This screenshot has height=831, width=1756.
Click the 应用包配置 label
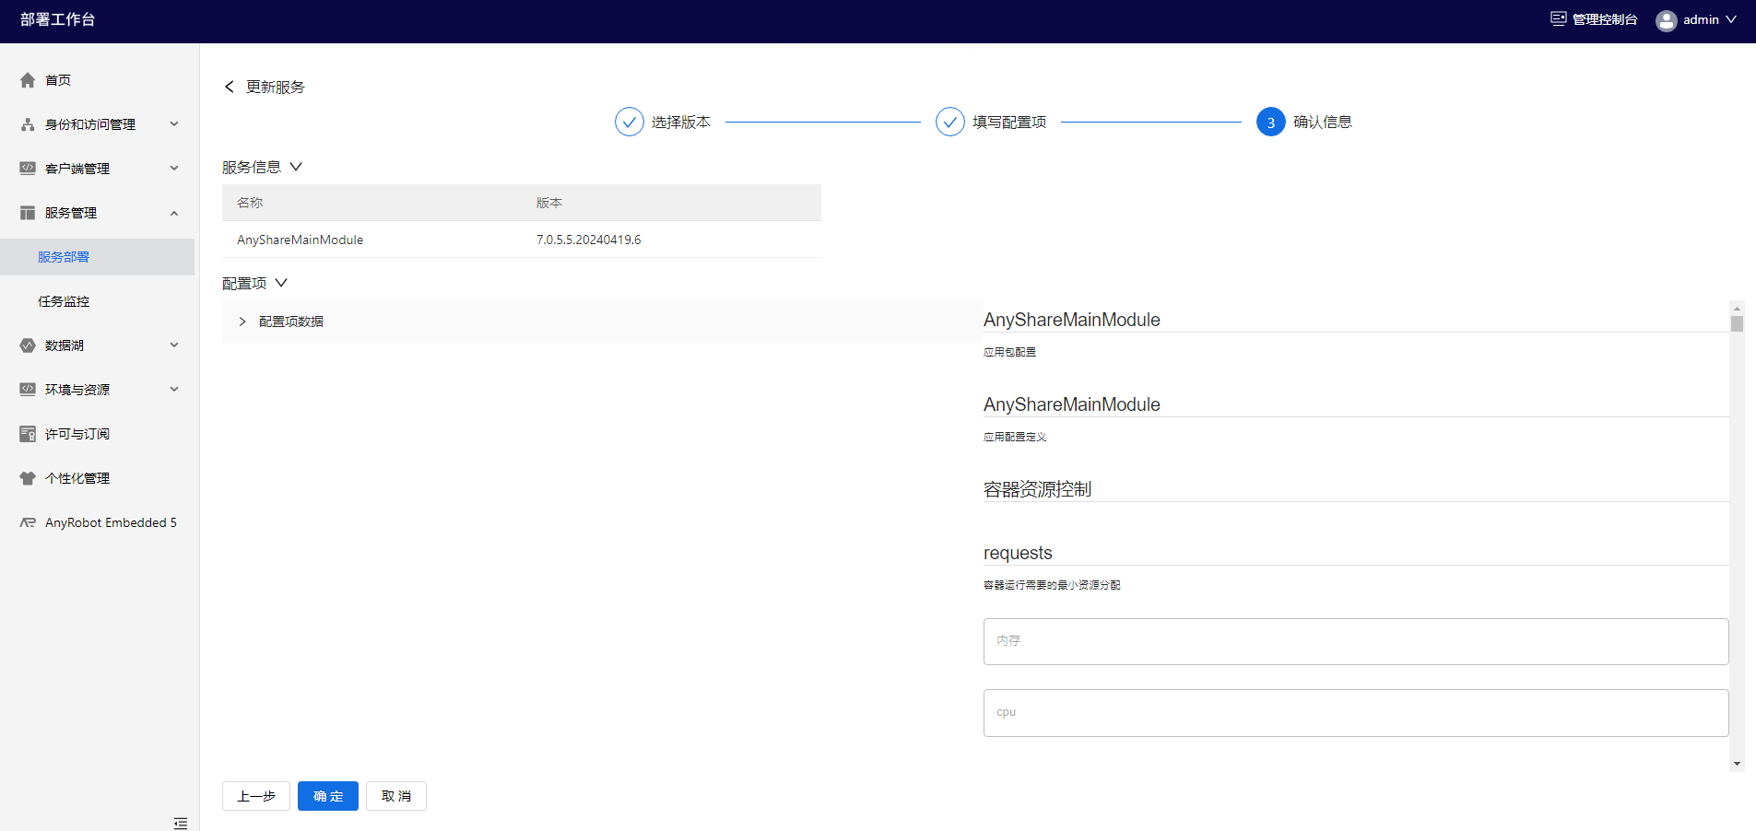(1009, 352)
